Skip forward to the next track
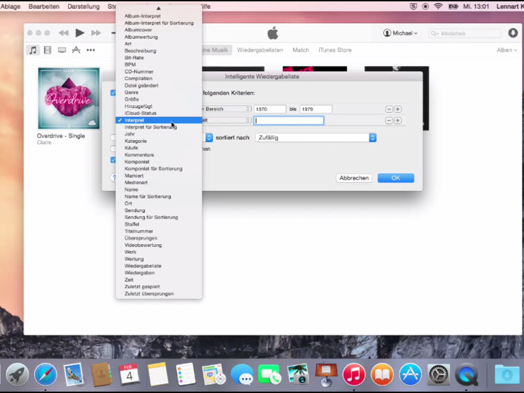Image resolution: width=524 pixels, height=393 pixels. point(96,33)
